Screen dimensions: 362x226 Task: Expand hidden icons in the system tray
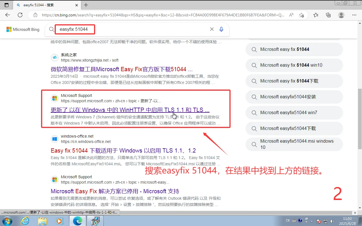click(x=311, y=221)
